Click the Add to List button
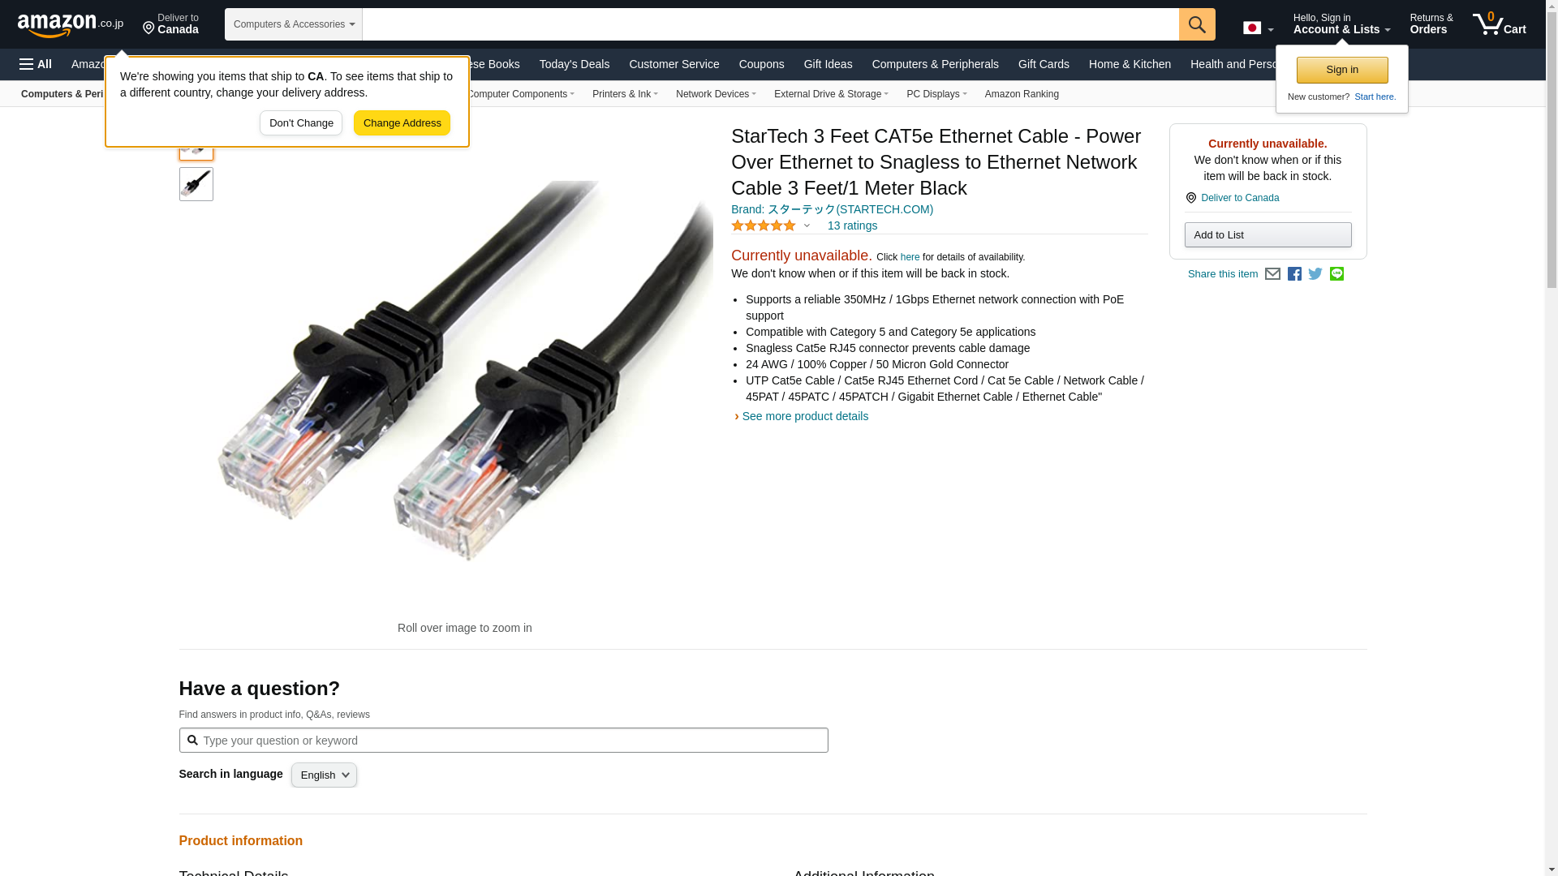1558x876 pixels. point(1267,234)
